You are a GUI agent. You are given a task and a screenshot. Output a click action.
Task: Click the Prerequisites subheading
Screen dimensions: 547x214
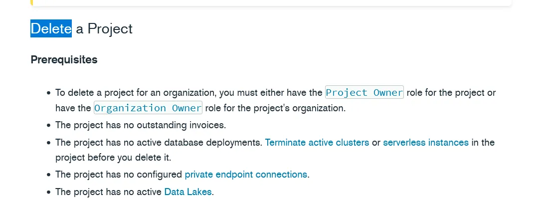pos(64,60)
